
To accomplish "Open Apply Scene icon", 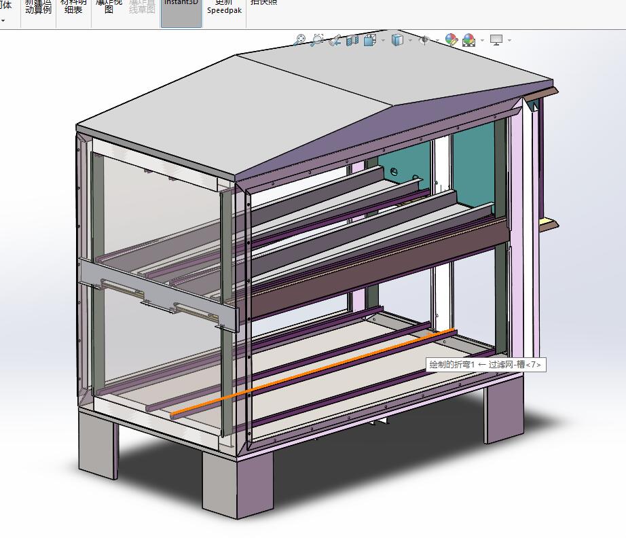I will tap(469, 40).
